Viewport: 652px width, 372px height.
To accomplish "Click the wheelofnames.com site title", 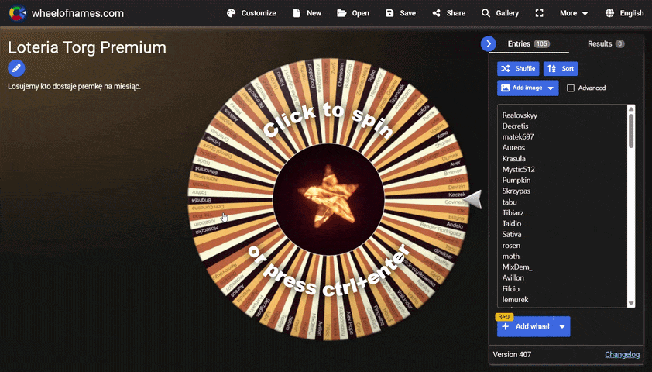I will click(77, 13).
